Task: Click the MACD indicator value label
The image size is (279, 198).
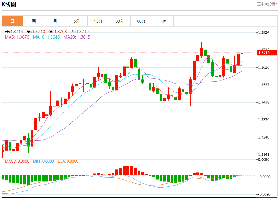Action: (x=17, y=161)
